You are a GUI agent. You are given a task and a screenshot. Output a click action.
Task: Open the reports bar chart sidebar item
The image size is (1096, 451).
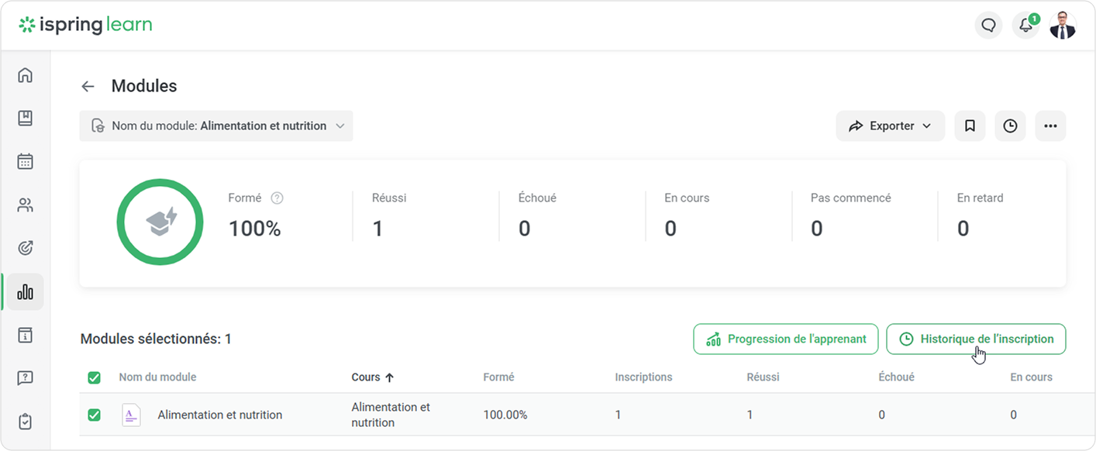point(25,292)
